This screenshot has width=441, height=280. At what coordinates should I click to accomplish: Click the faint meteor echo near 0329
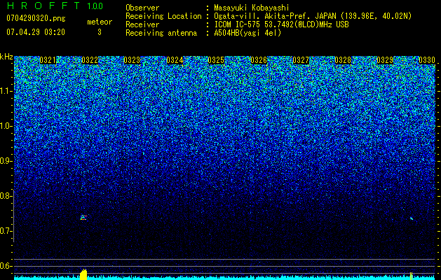click(412, 218)
